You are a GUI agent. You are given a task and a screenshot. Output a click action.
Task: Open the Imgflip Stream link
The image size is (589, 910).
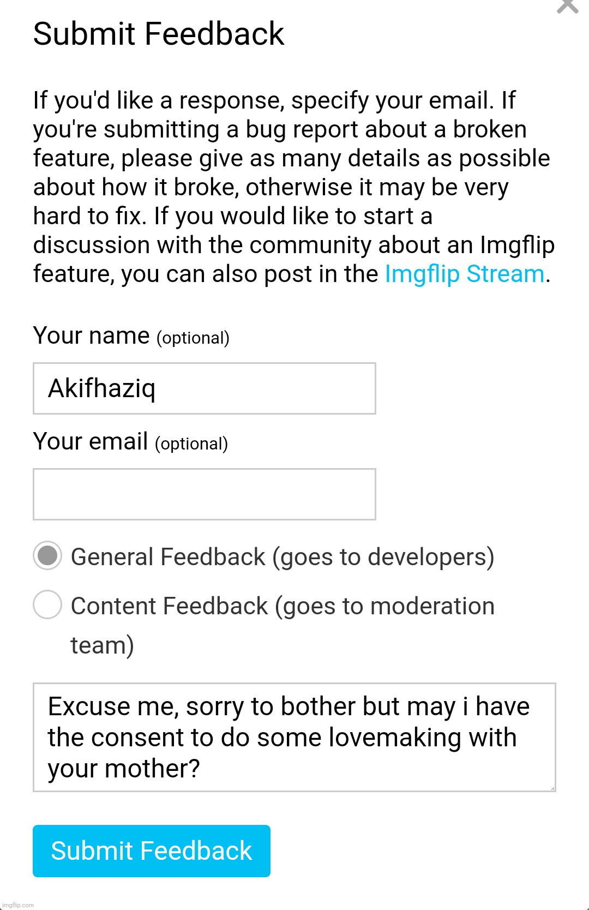[464, 274]
